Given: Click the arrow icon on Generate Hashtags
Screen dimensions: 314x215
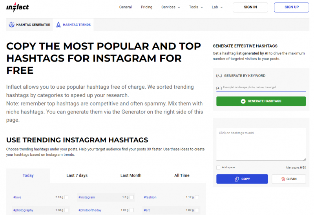Looking at the screenshot, I should pos(243,101).
